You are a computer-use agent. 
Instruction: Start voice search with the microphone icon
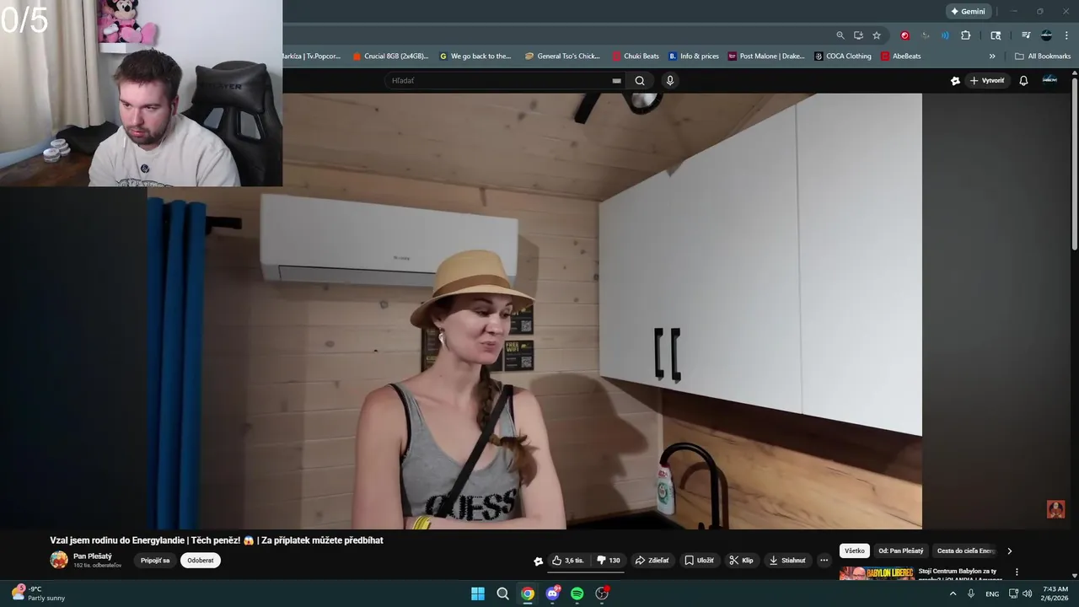(x=670, y=81)
